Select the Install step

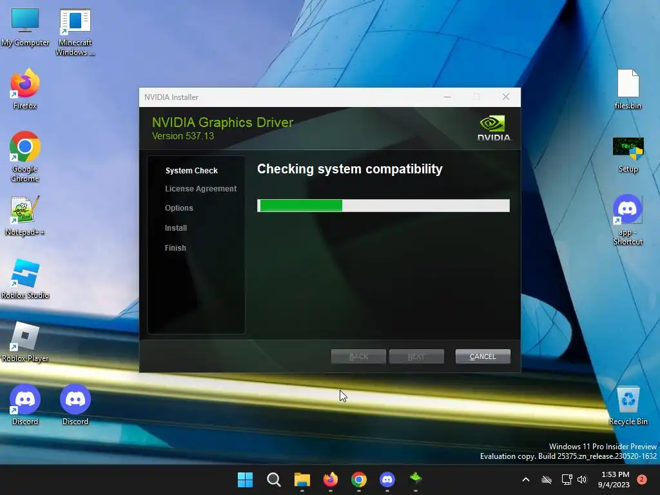(176, 228)
